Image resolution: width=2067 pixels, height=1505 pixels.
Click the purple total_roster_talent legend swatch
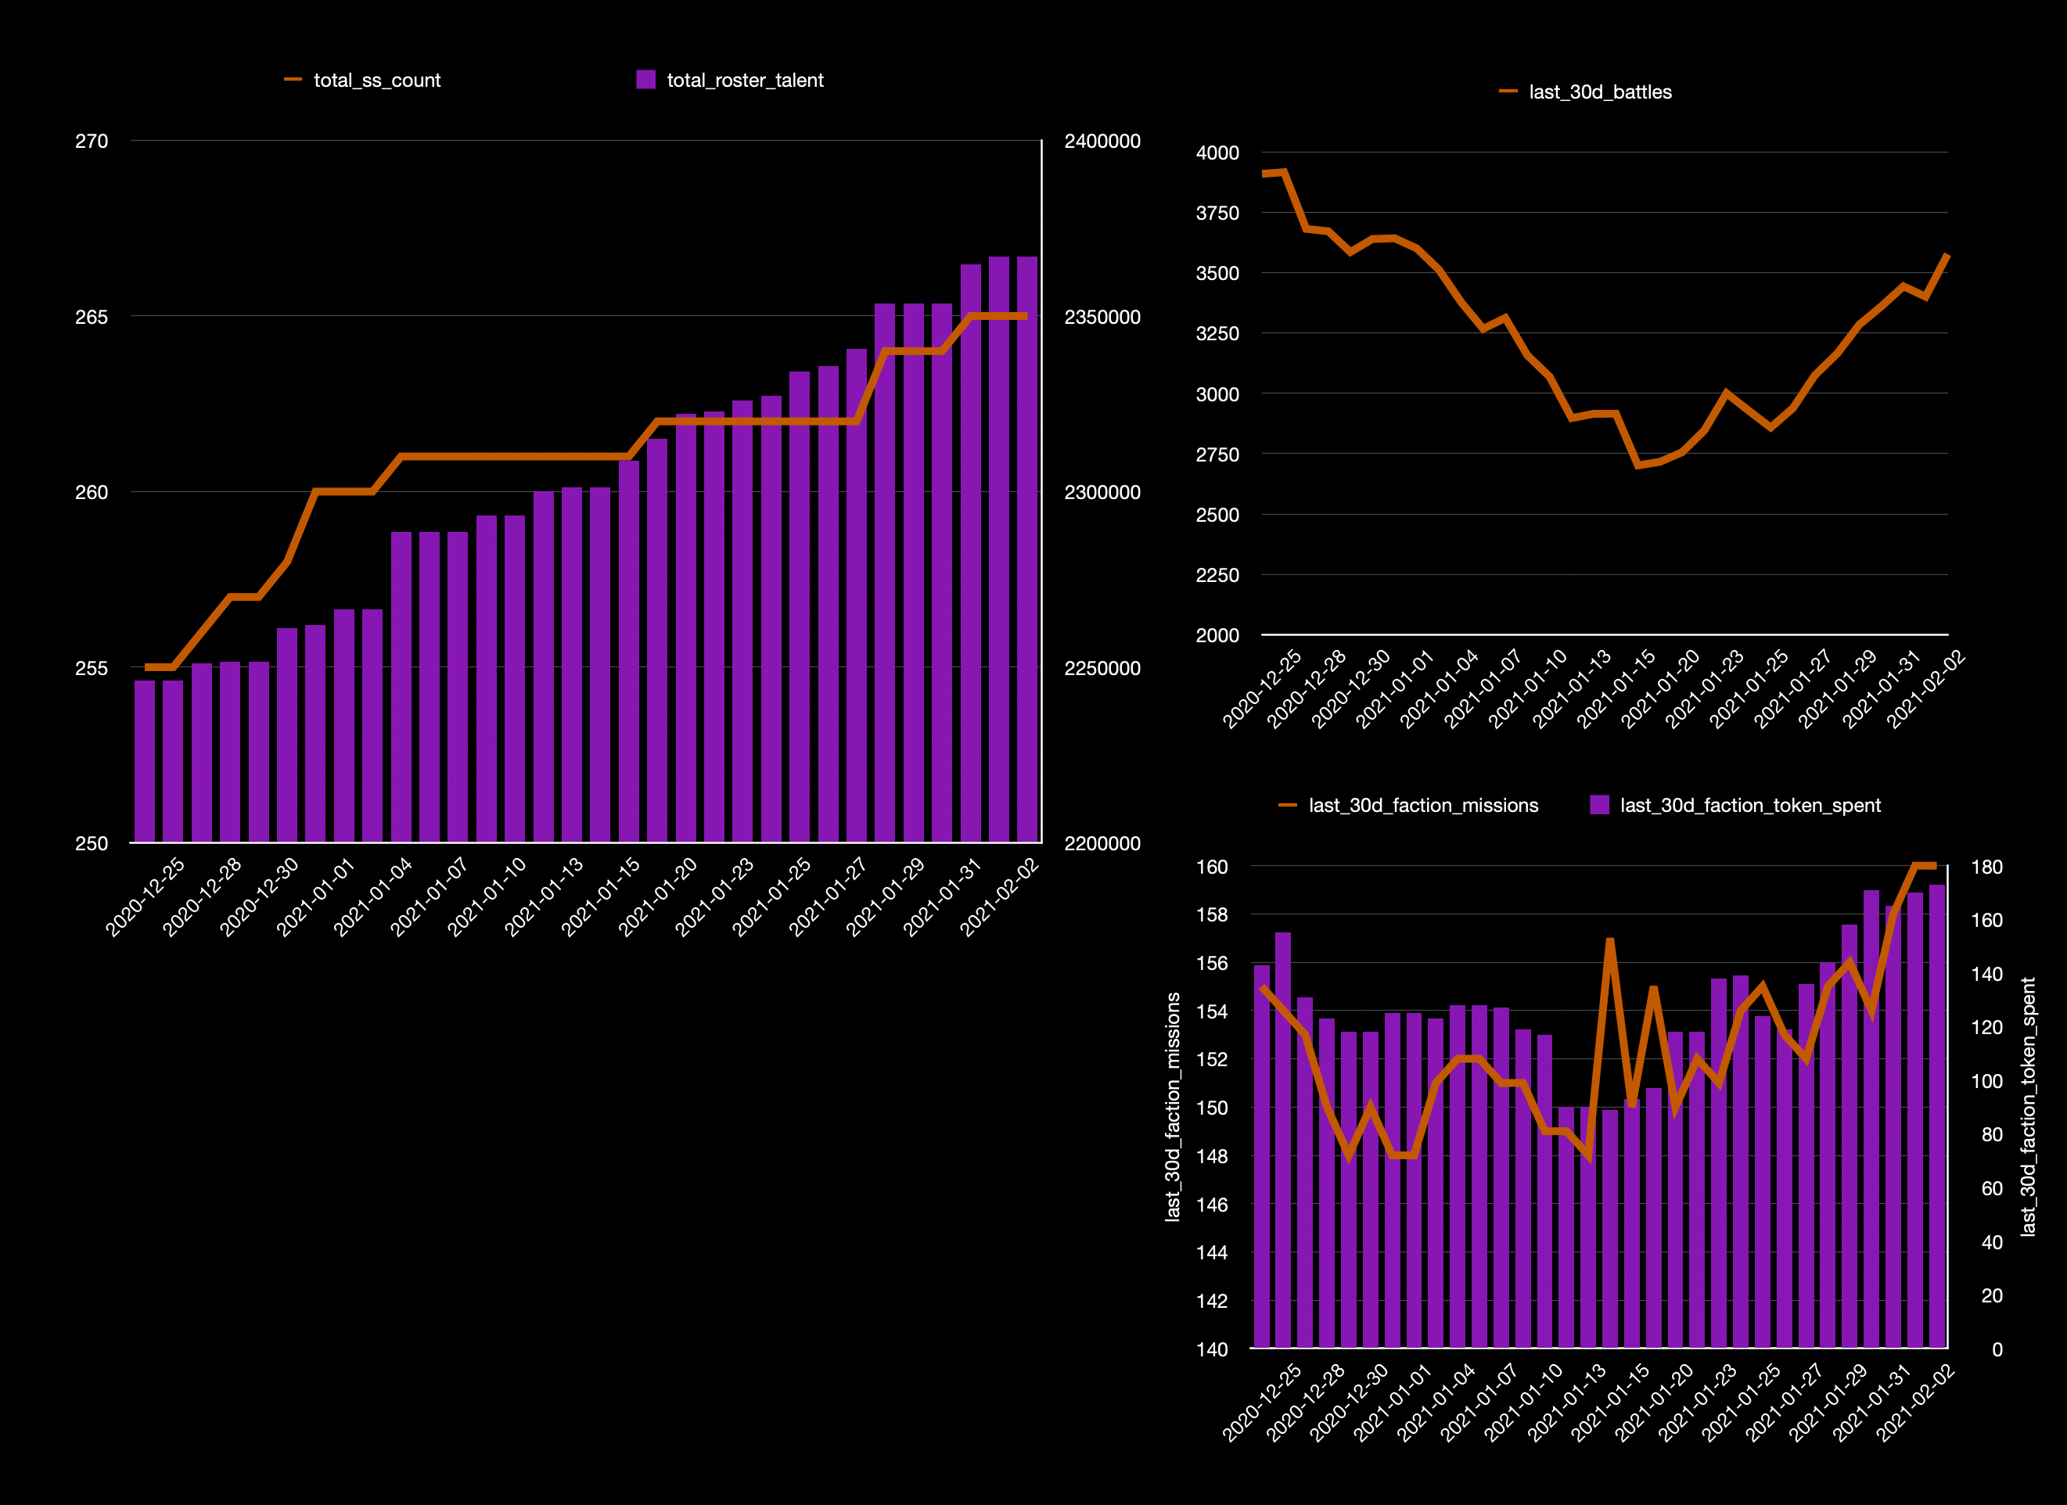click(x=645, y=80)
